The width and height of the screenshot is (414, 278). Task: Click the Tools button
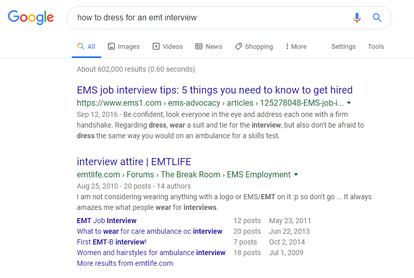tap(376, 46)
